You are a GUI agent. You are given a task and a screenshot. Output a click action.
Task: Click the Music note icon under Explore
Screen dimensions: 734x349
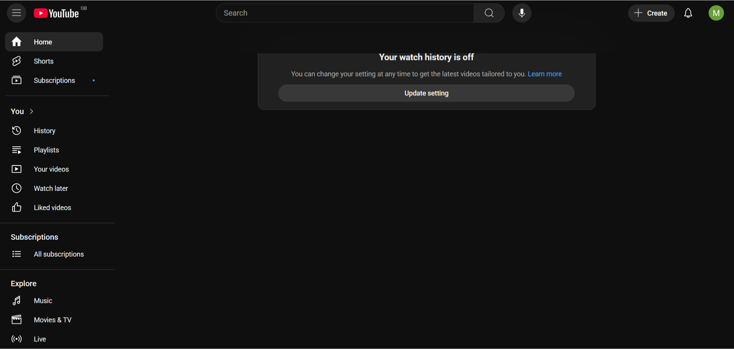pyautogui.click(x=17, y=301)
